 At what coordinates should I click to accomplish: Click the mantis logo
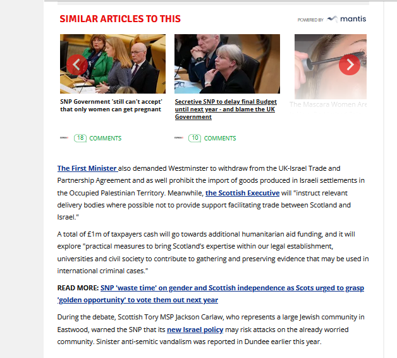(x=346, y=19)
